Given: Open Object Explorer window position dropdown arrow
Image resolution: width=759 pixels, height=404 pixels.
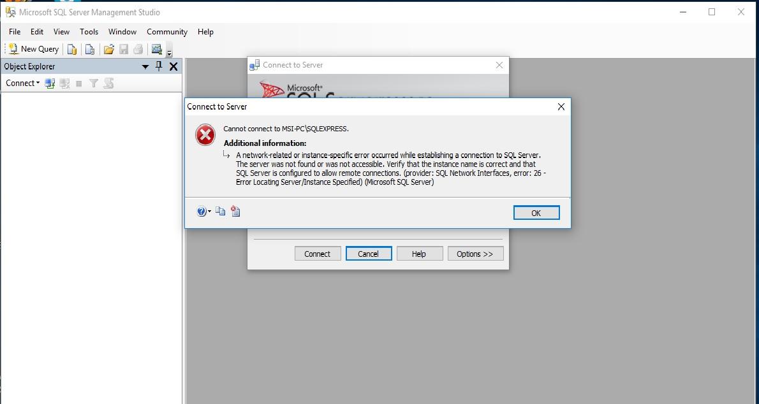Looking at the screenshot, I should [x=145, y=67].
